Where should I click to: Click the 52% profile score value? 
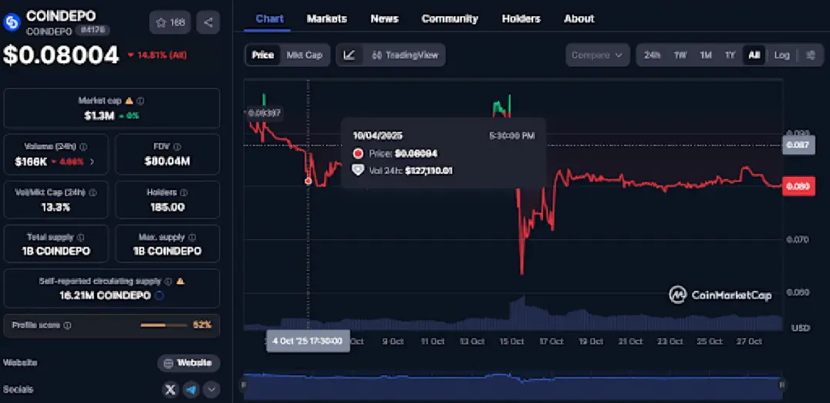click(x=202, y=324)
